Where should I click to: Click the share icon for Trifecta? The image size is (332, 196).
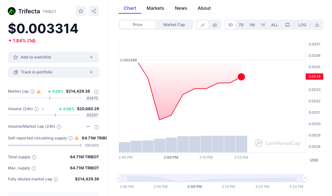click(x=94, y=11)
